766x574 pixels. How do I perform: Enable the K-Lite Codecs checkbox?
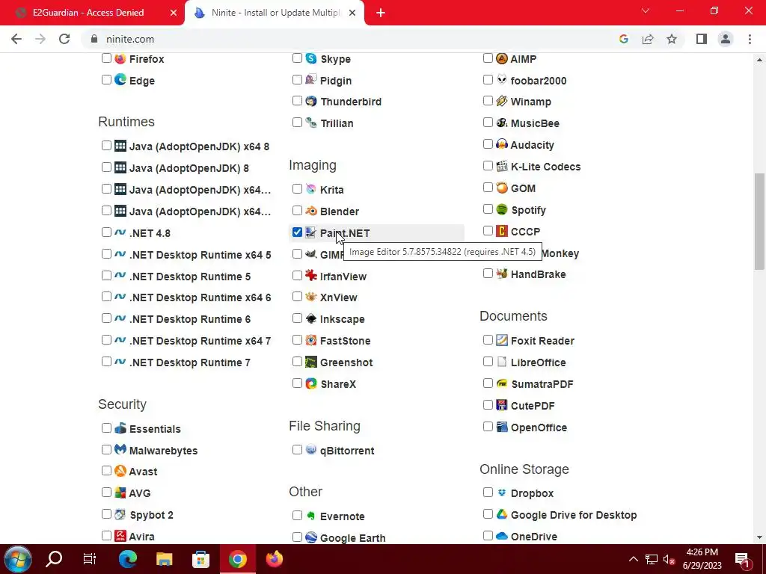coord(488,166)
